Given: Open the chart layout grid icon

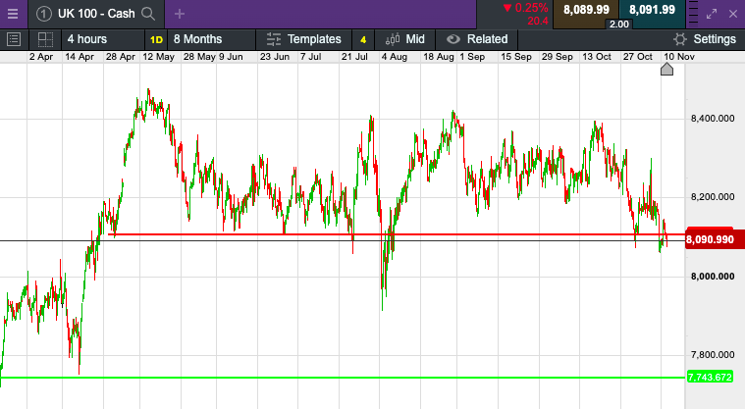Looking at the screenshot, I should pos(45,39).
